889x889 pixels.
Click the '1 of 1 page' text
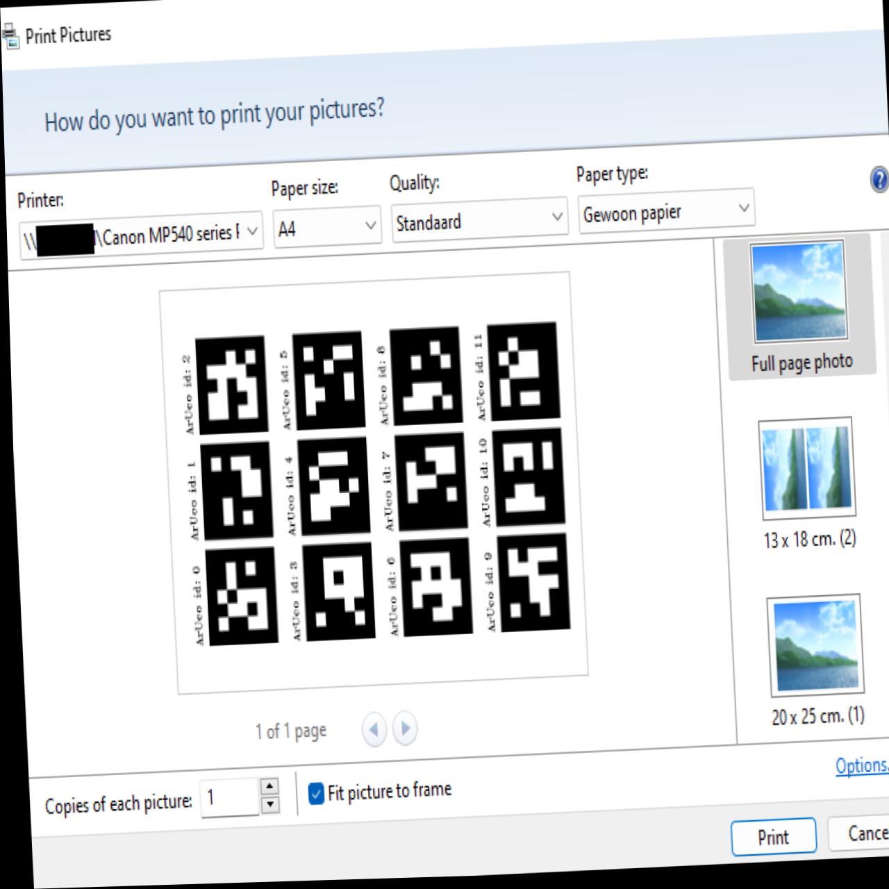(290, 731)
